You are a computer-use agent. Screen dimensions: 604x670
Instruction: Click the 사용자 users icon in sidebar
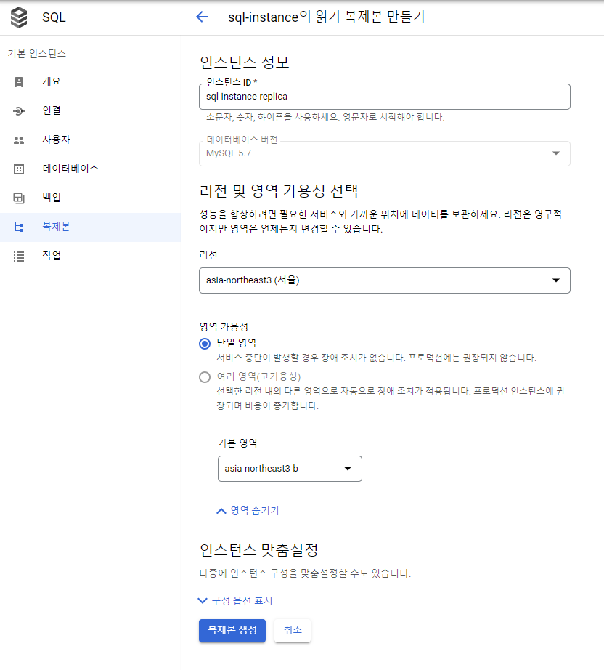click(x=19, y=140)
